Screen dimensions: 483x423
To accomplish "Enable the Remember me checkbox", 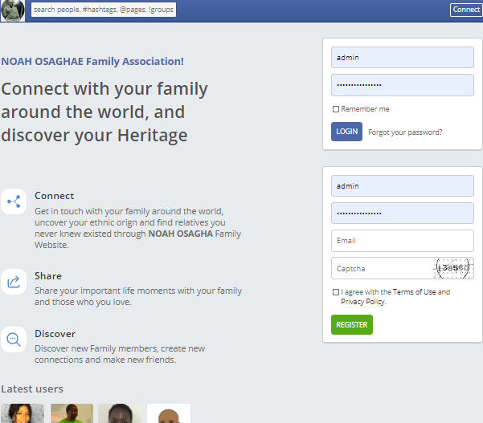I will [335, 109].
